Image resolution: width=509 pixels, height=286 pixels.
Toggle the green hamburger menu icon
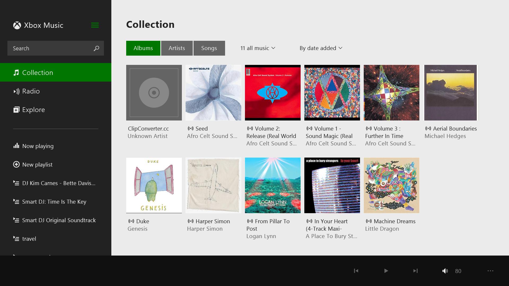[x=95, y=25]
